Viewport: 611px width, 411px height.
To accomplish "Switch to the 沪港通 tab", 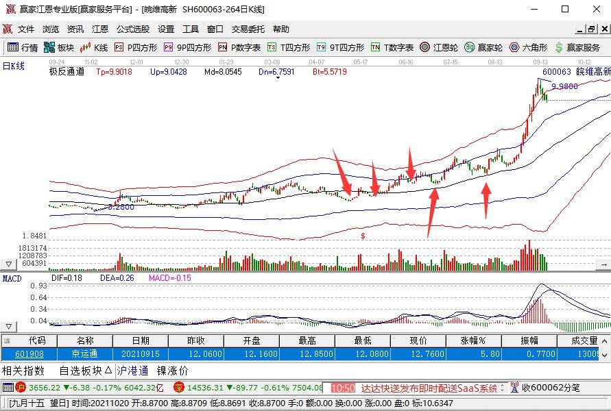I will pos(133,371).
